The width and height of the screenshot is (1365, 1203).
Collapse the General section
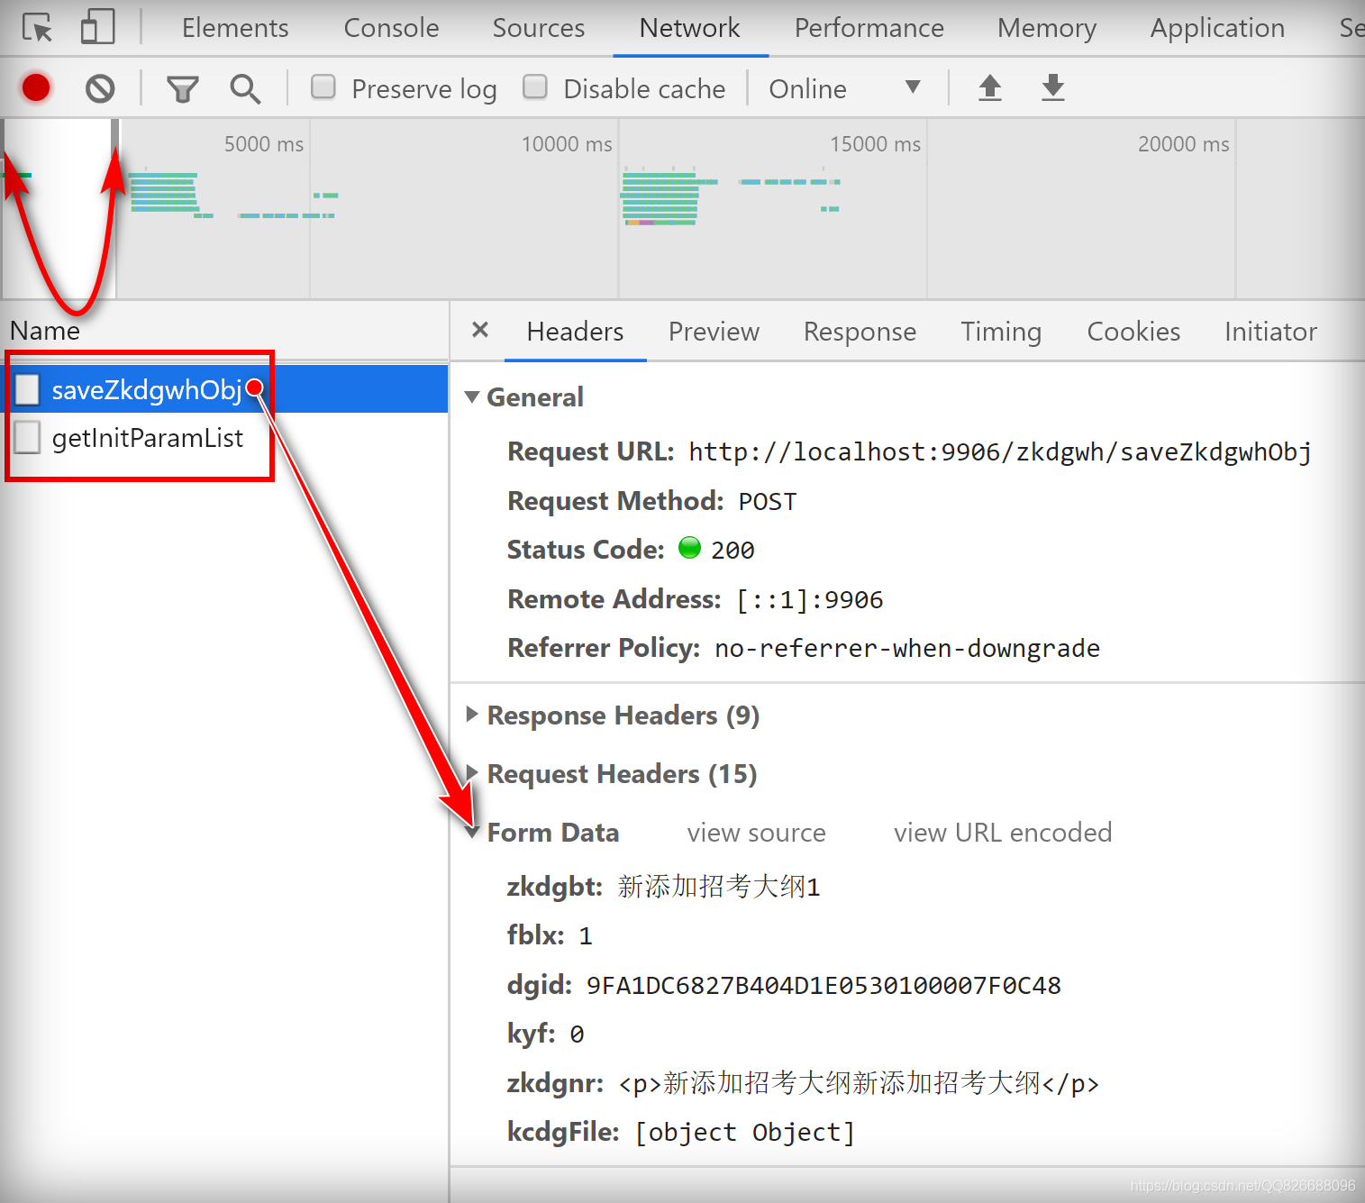point(472,396)
